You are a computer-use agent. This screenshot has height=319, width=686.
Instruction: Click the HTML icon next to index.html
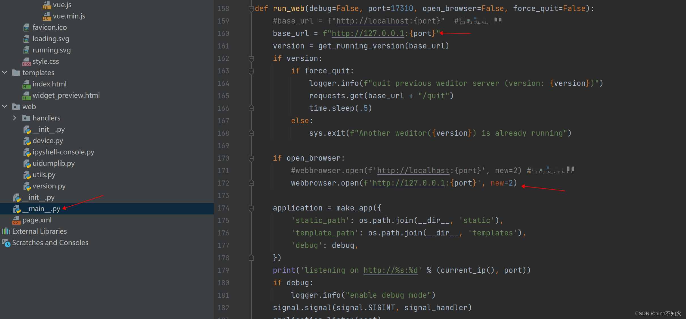[26, 84]
